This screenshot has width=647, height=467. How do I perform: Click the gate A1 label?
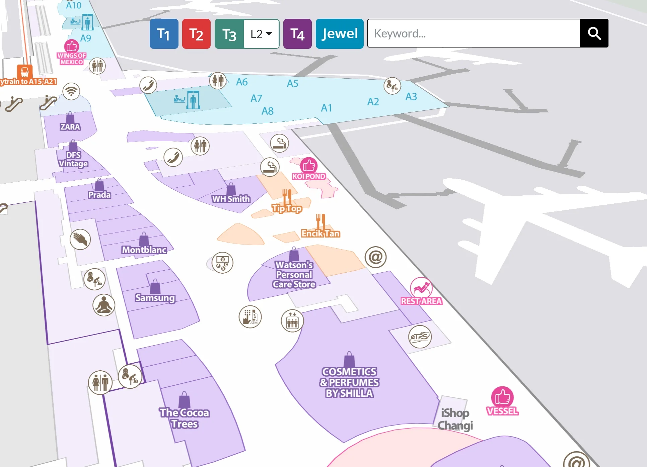326,108
